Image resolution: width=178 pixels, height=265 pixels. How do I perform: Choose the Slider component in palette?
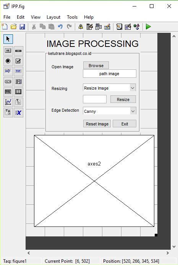tap(18, 51)
